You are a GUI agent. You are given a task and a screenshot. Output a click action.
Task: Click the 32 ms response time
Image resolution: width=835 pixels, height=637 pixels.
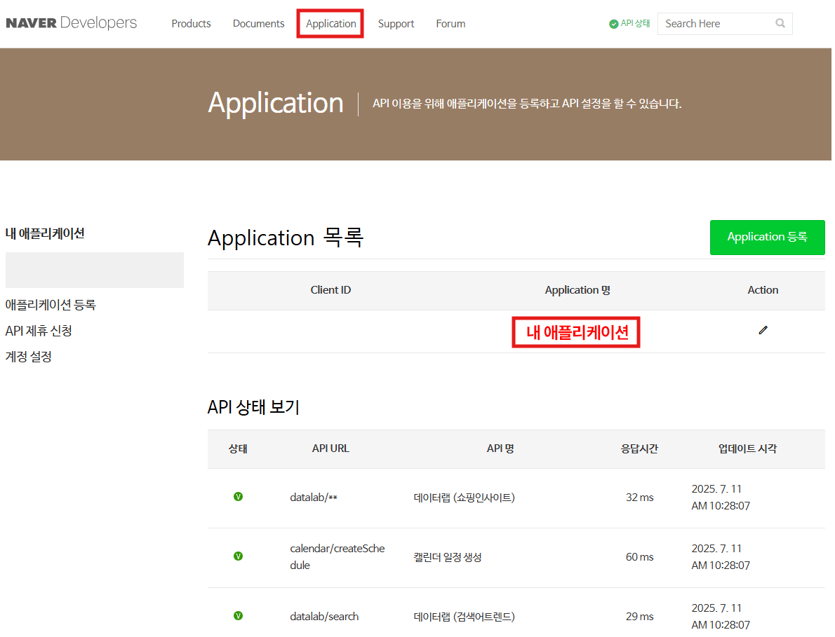(639, 497)
